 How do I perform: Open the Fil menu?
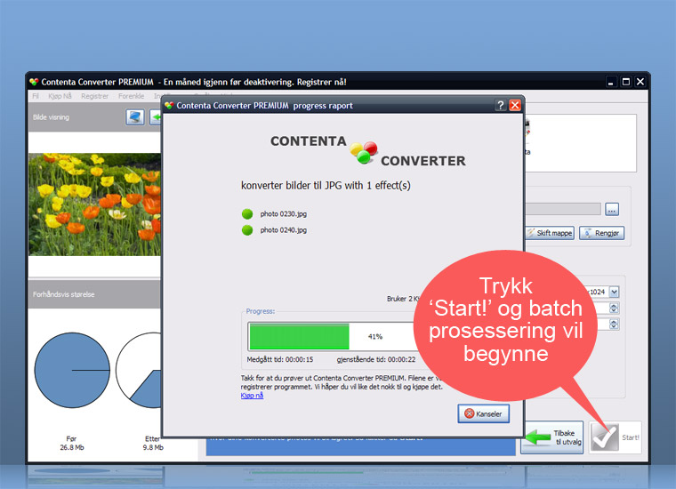36,96
